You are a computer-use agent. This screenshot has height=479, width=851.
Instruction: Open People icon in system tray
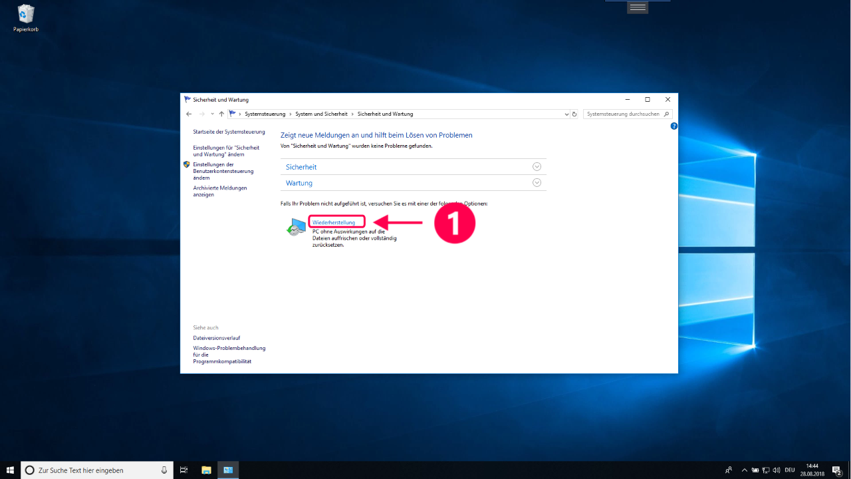(x=729, y=470)
